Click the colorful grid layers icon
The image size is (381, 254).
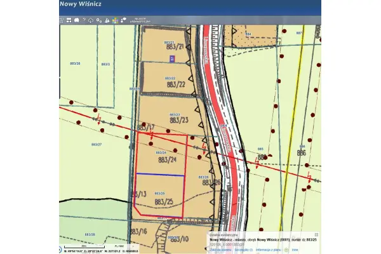tap(115, 20)
